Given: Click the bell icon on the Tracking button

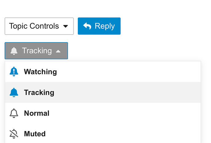Looking at the screenshot, I should 14,51.
